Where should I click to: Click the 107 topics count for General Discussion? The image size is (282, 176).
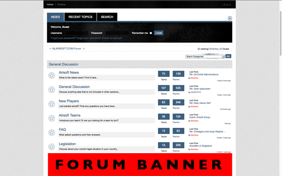point(163,88)
